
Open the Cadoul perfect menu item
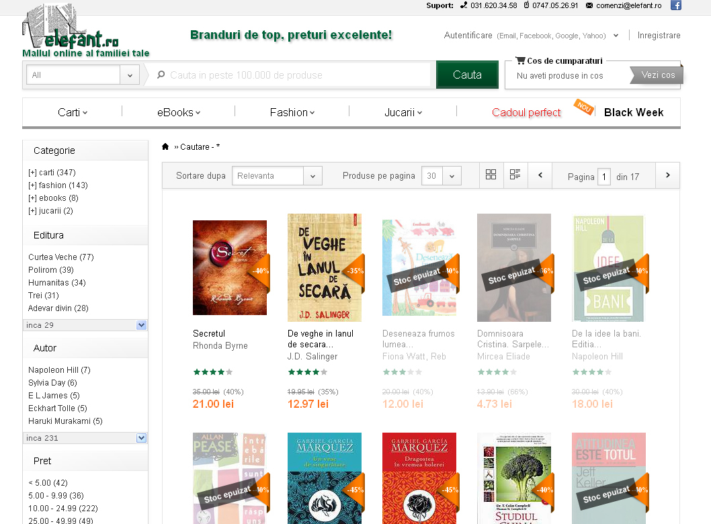point(526,112)
